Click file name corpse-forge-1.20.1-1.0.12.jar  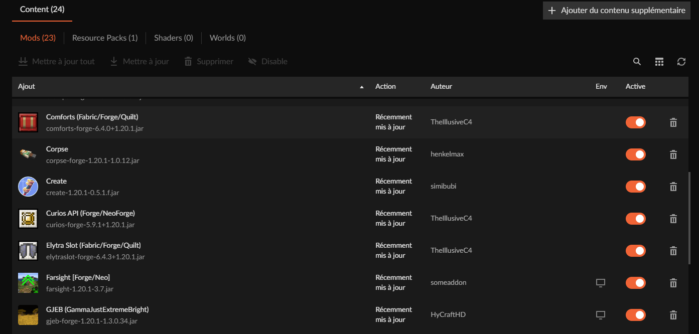pyautogui.click(x=93, y=160)
